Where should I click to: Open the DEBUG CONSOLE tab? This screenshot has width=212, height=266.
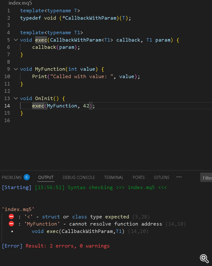(79, 178)
